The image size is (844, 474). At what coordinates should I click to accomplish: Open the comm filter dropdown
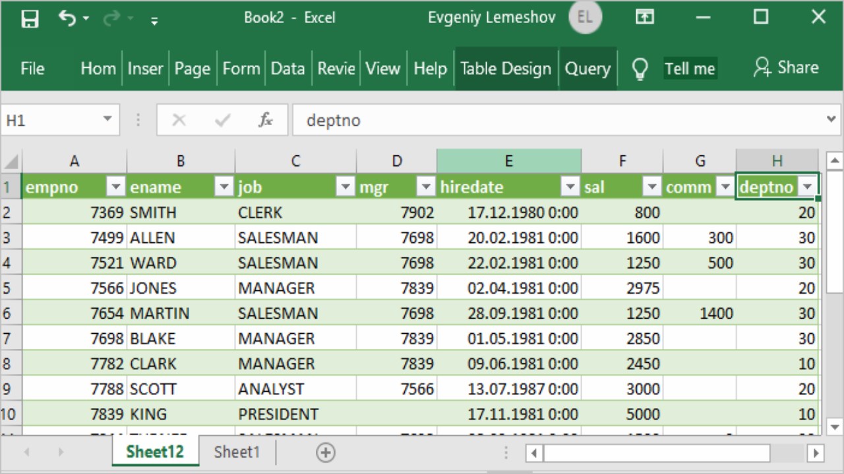point(725,187)
